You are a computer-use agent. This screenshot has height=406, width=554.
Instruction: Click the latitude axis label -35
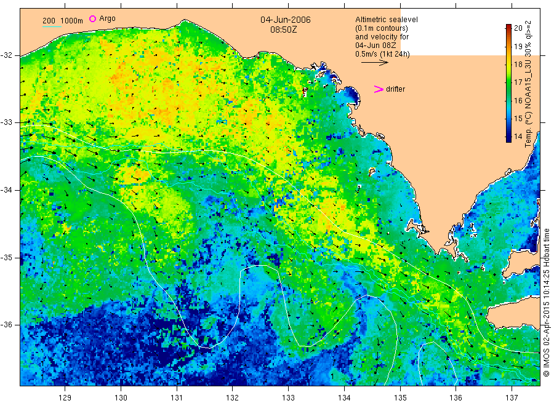pyautogui.click(x=6, y=258)
